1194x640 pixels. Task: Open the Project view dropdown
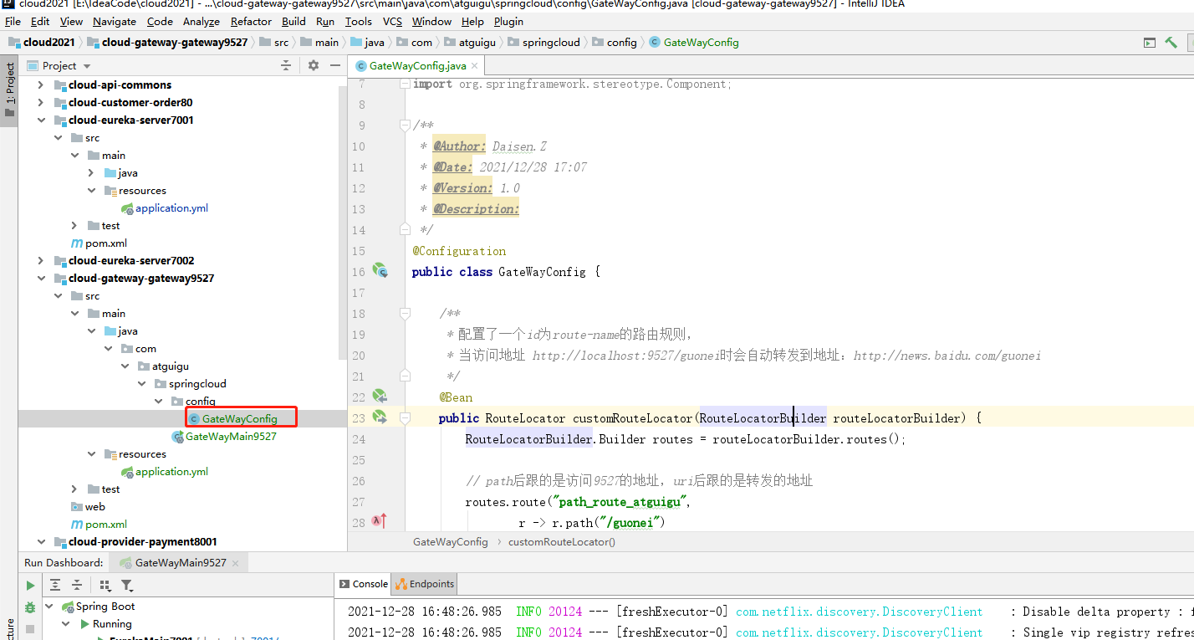coord(87,66)
